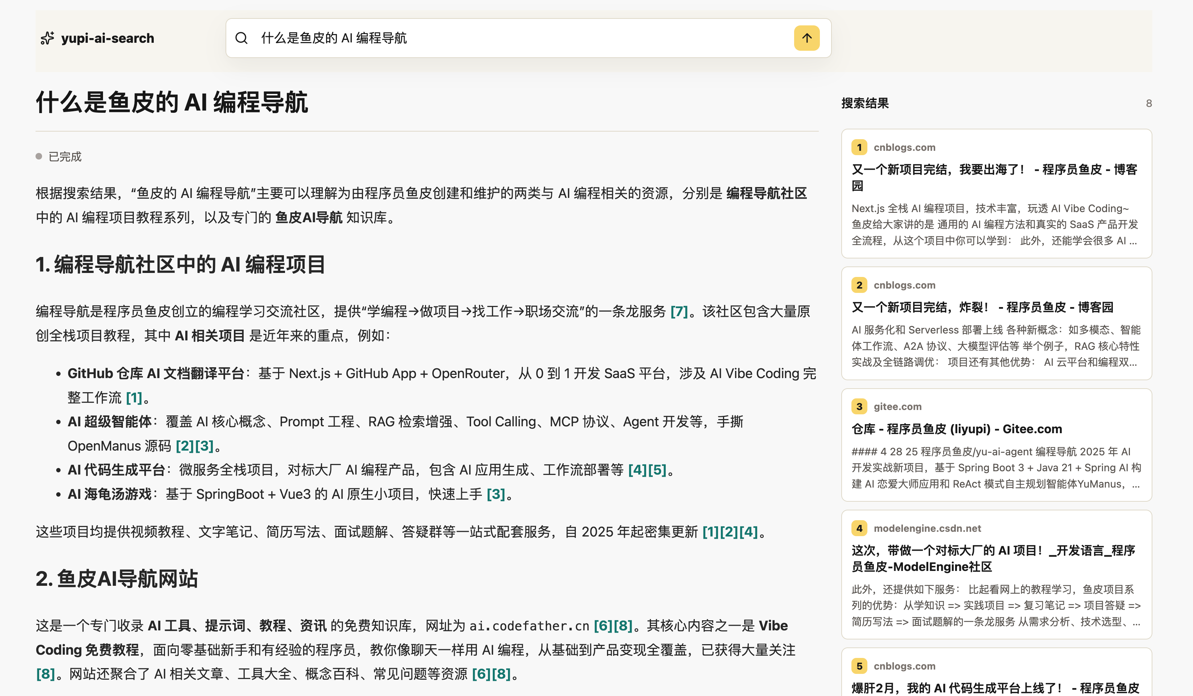Click the number 3 badge on gitee result
The image size is (1193, 696).
point(859,406)
